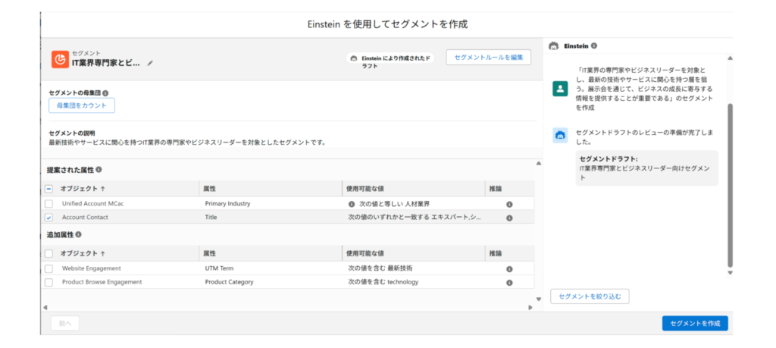Show info for 追加属性

(78, 234)
